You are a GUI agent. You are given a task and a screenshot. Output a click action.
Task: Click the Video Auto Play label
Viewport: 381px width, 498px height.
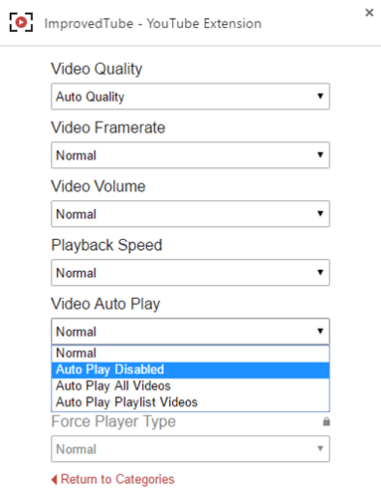(105, 304)
